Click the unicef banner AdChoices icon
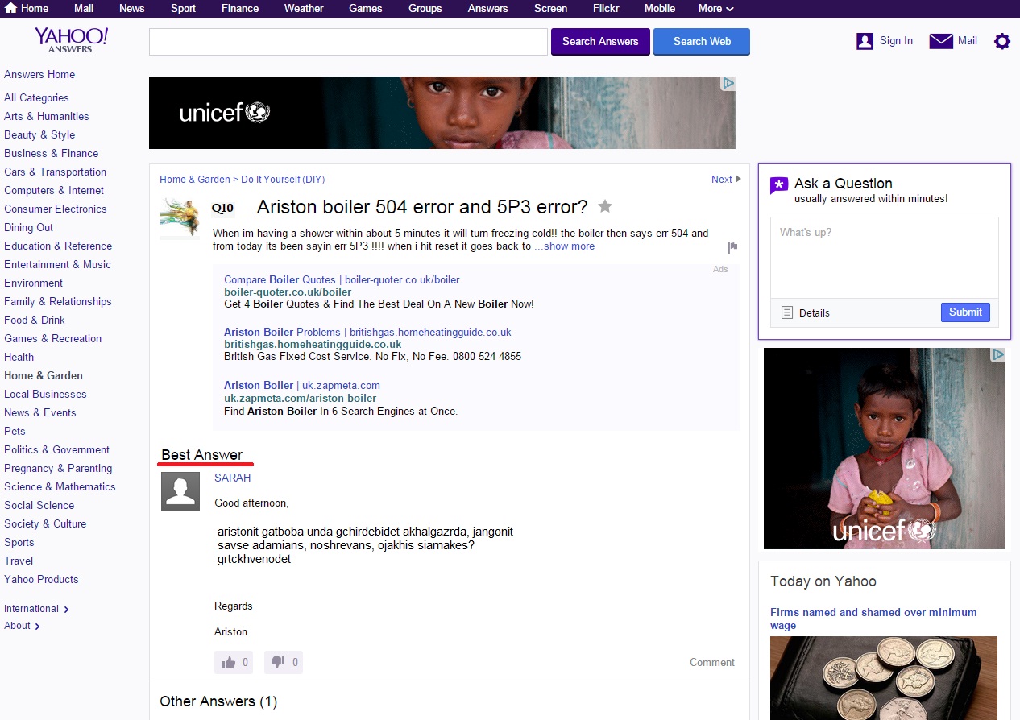This screenshot has width=1020, height=720. click(728, 83)
